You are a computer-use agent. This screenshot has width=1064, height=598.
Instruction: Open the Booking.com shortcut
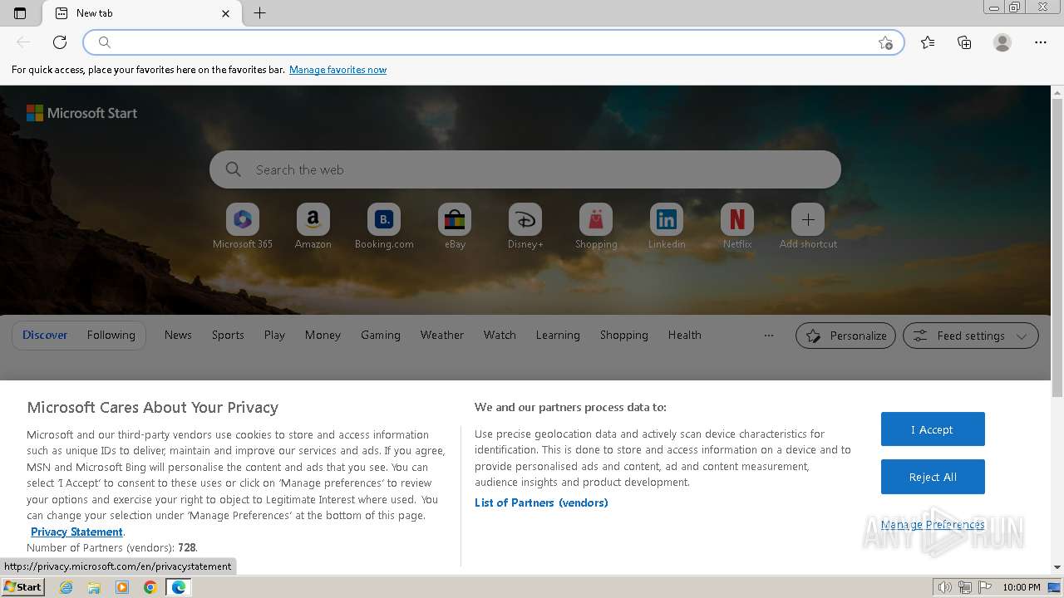384,227
